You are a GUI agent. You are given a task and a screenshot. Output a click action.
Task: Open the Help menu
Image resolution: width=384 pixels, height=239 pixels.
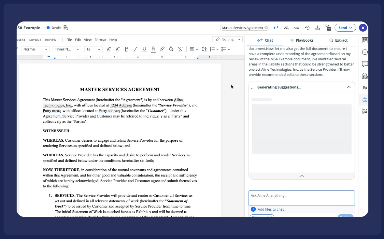113,40
